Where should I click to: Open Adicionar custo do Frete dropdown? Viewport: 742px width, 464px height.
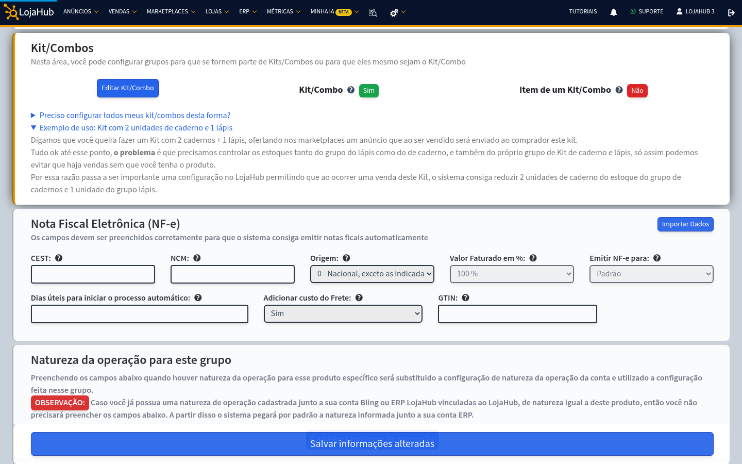tap(343, 313)
